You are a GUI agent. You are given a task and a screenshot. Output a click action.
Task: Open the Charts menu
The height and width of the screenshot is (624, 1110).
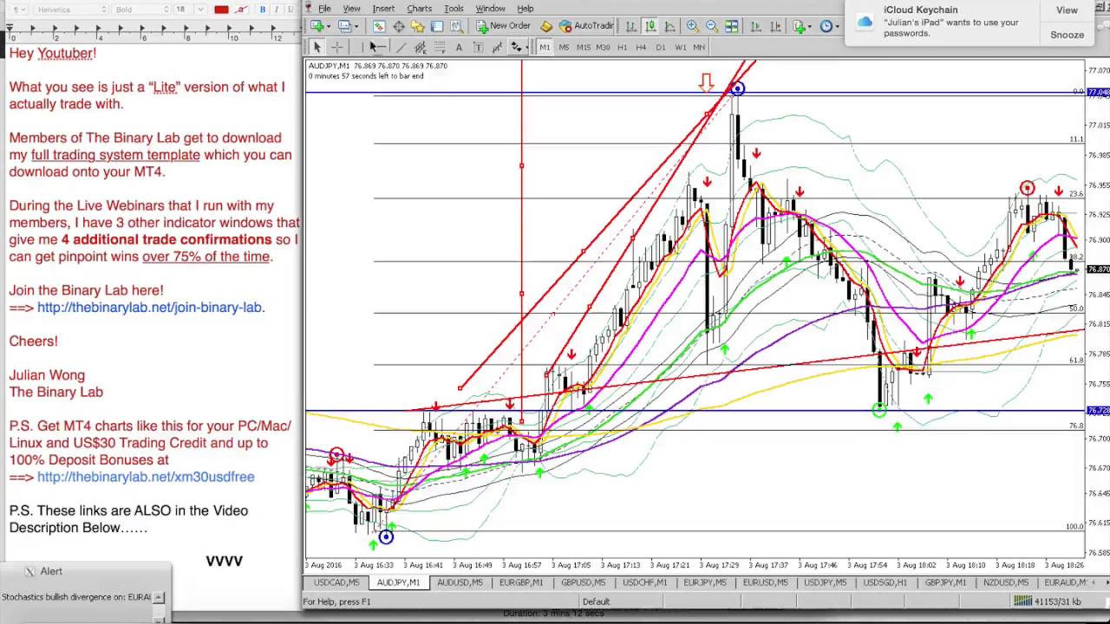coord(419,8)
